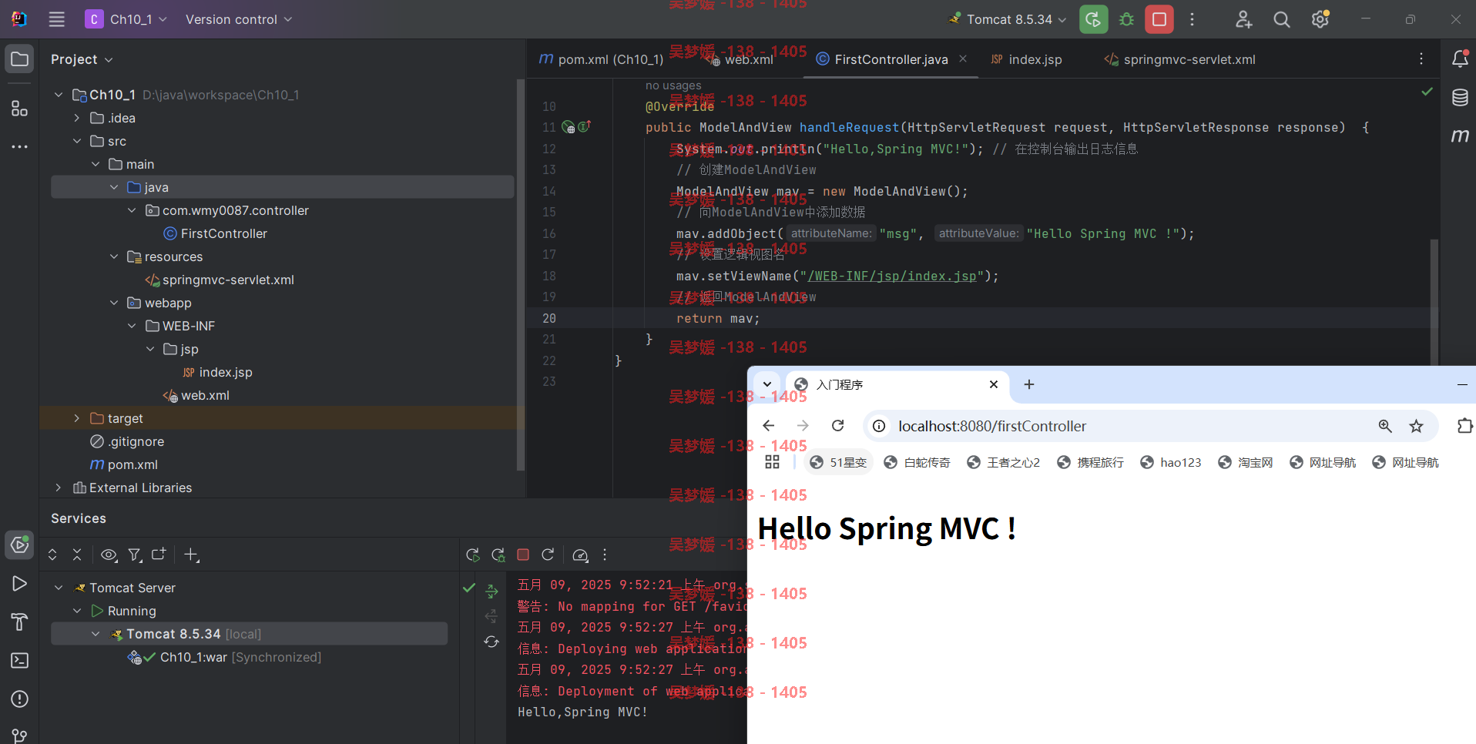Open editor tabs more options menu
The image size is (1476, 744).
click(x=1421, y=59)
